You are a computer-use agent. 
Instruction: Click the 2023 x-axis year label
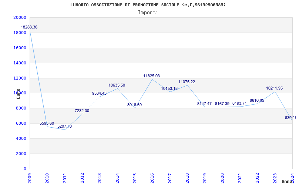coord(275,178)
